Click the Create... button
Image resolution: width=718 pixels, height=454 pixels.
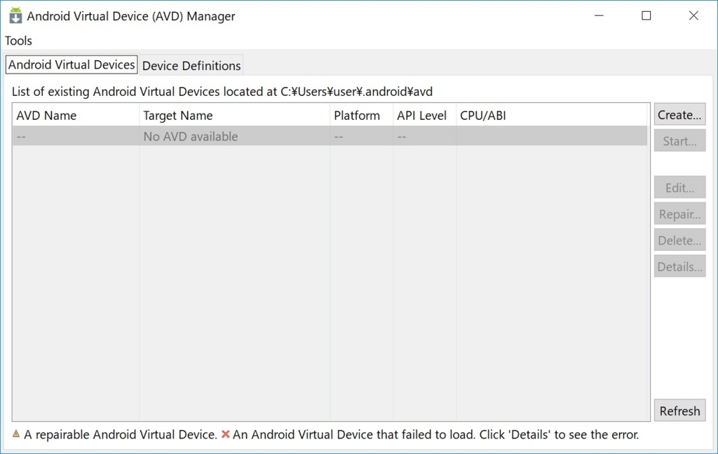pyautogui.click(x=679, y=115)
